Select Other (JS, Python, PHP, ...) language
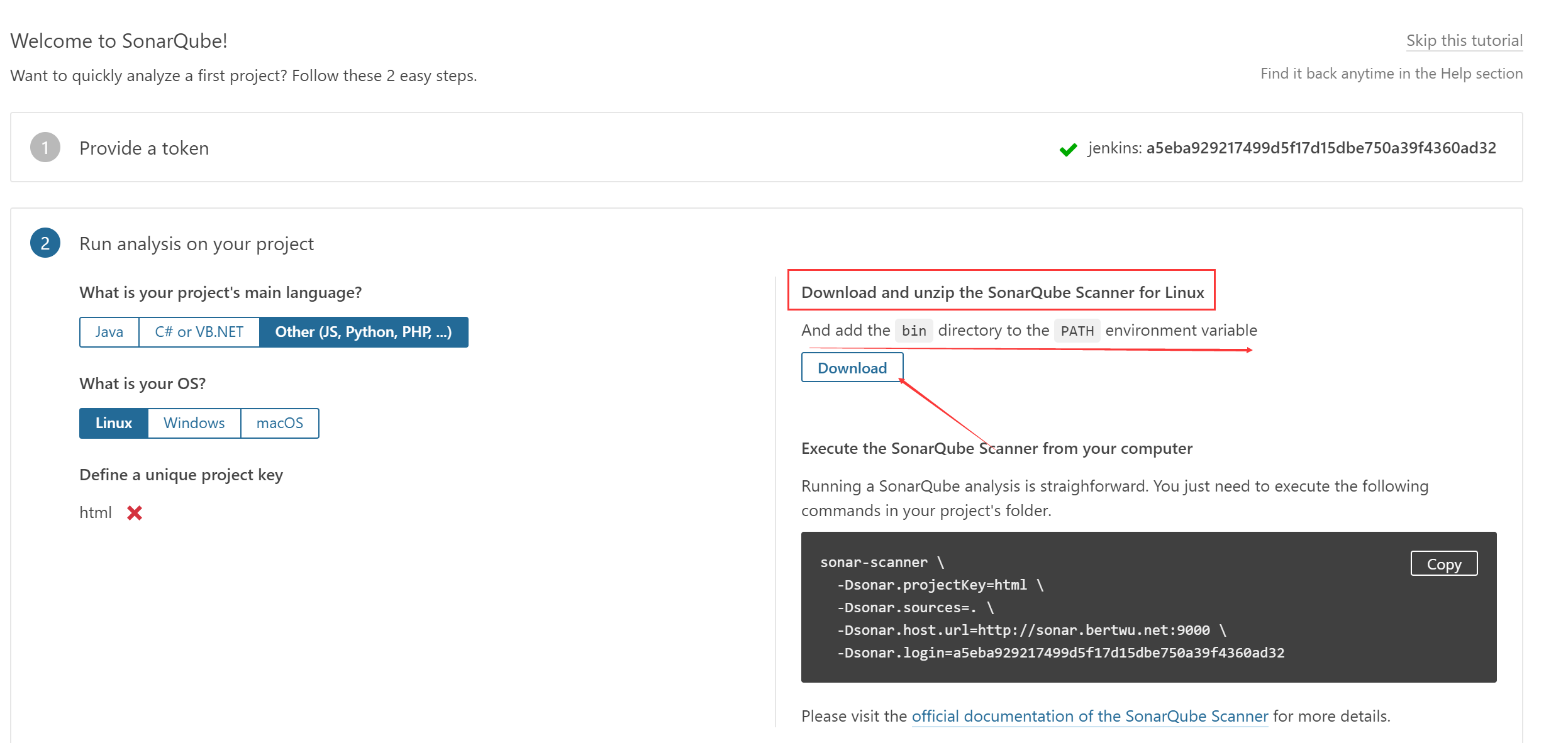Viewport: 1556px width, 743px height. [x=364, y=332]
